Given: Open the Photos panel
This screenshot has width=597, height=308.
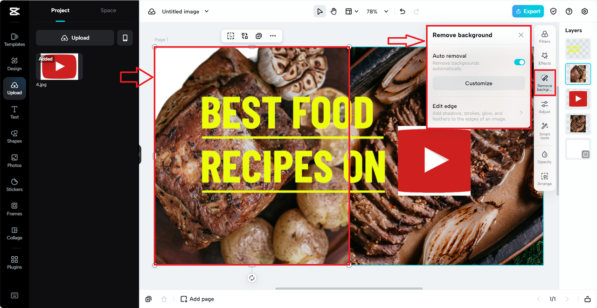Looking at the screenshot, I should click(x=14, y=161).
